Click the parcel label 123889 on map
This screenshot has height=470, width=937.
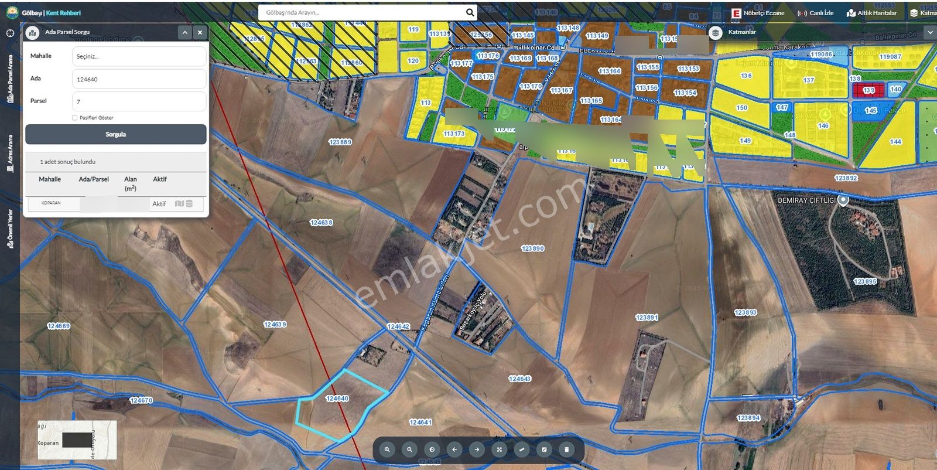(340, 142)
